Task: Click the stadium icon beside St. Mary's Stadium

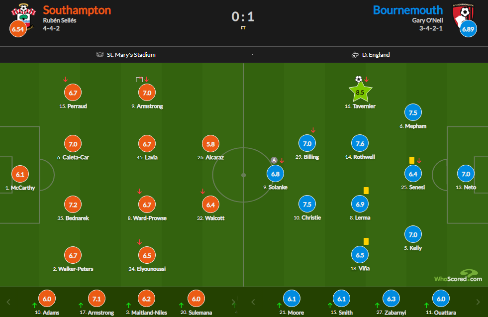Action: (100, 55)
